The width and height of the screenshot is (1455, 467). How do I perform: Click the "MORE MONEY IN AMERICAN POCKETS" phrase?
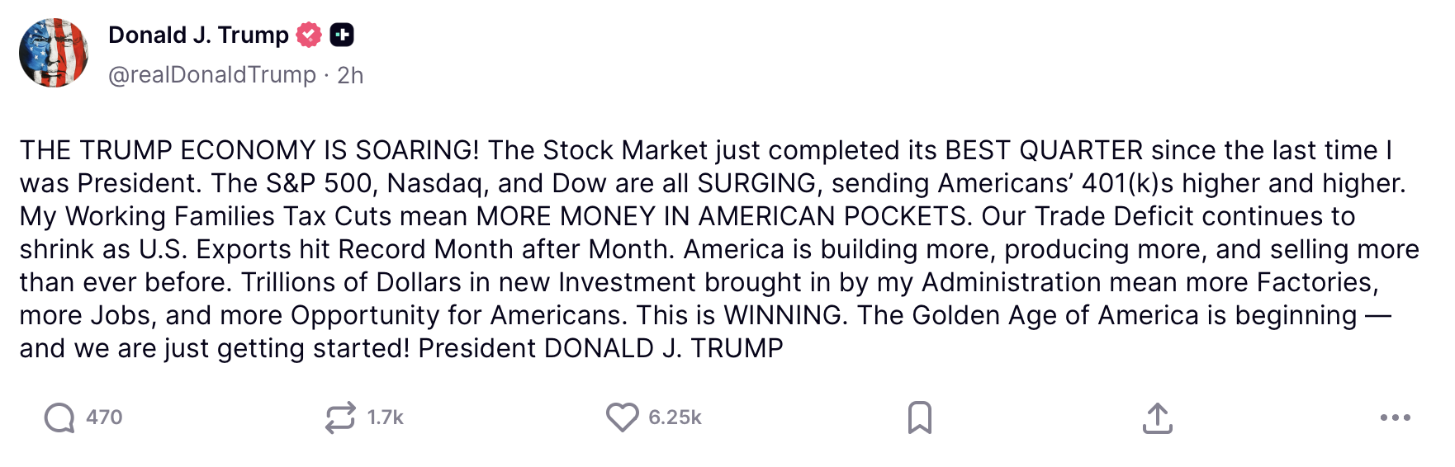coord(722,216)
